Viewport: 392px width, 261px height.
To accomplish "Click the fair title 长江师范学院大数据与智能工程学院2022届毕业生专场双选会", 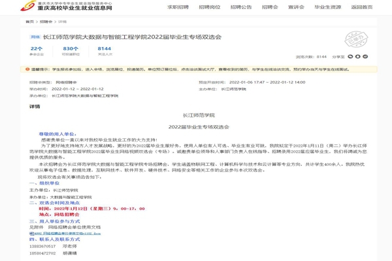I will tap(132, 37).
